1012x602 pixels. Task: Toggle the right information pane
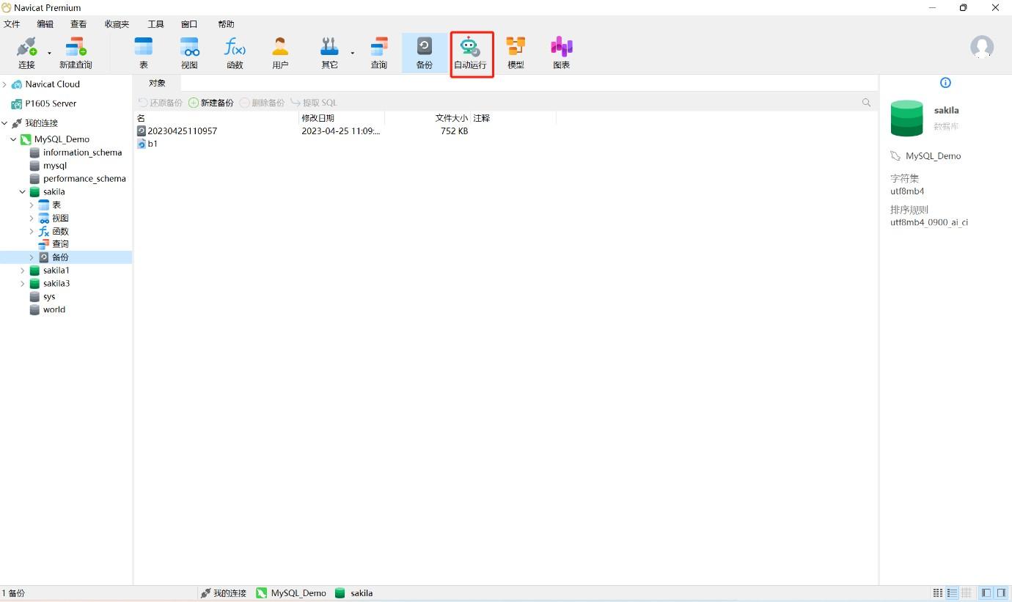point(1001,593)
